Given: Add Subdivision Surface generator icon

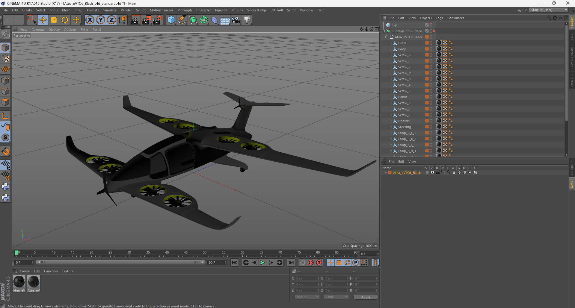Looking at the screenshot, I should (193, 20).
